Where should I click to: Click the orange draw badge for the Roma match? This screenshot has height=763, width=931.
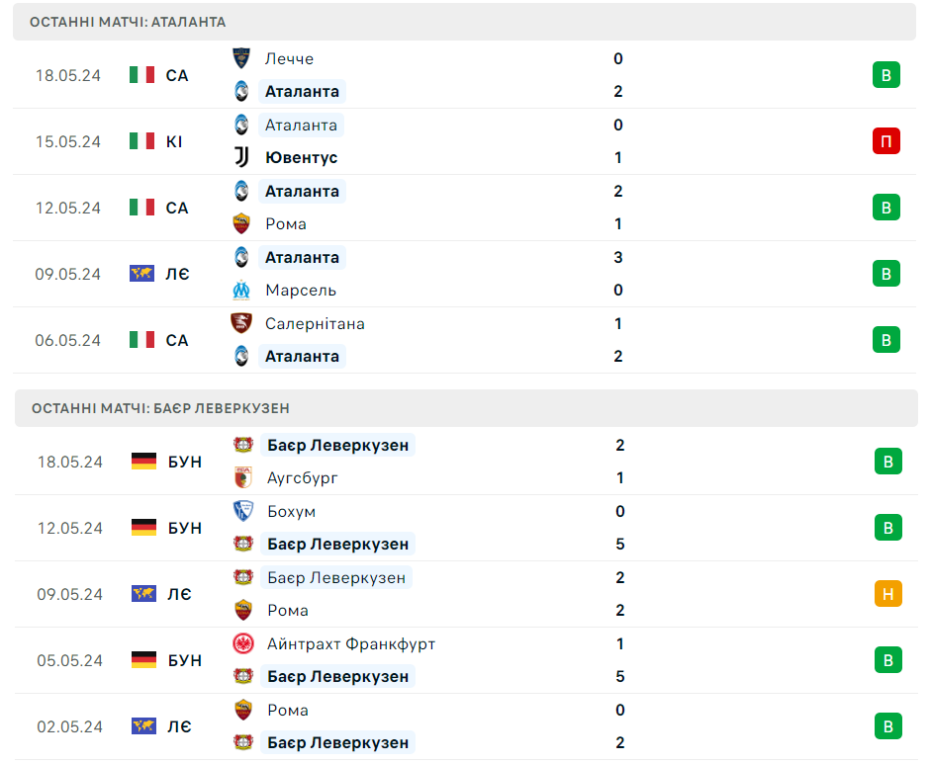point(887,594)
